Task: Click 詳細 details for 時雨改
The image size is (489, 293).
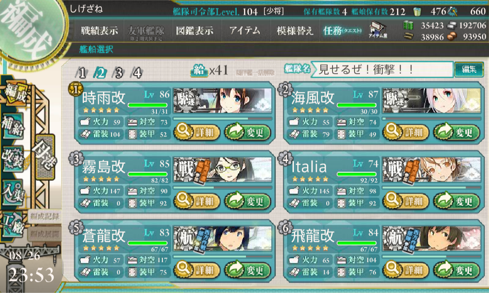Action: 197,132
